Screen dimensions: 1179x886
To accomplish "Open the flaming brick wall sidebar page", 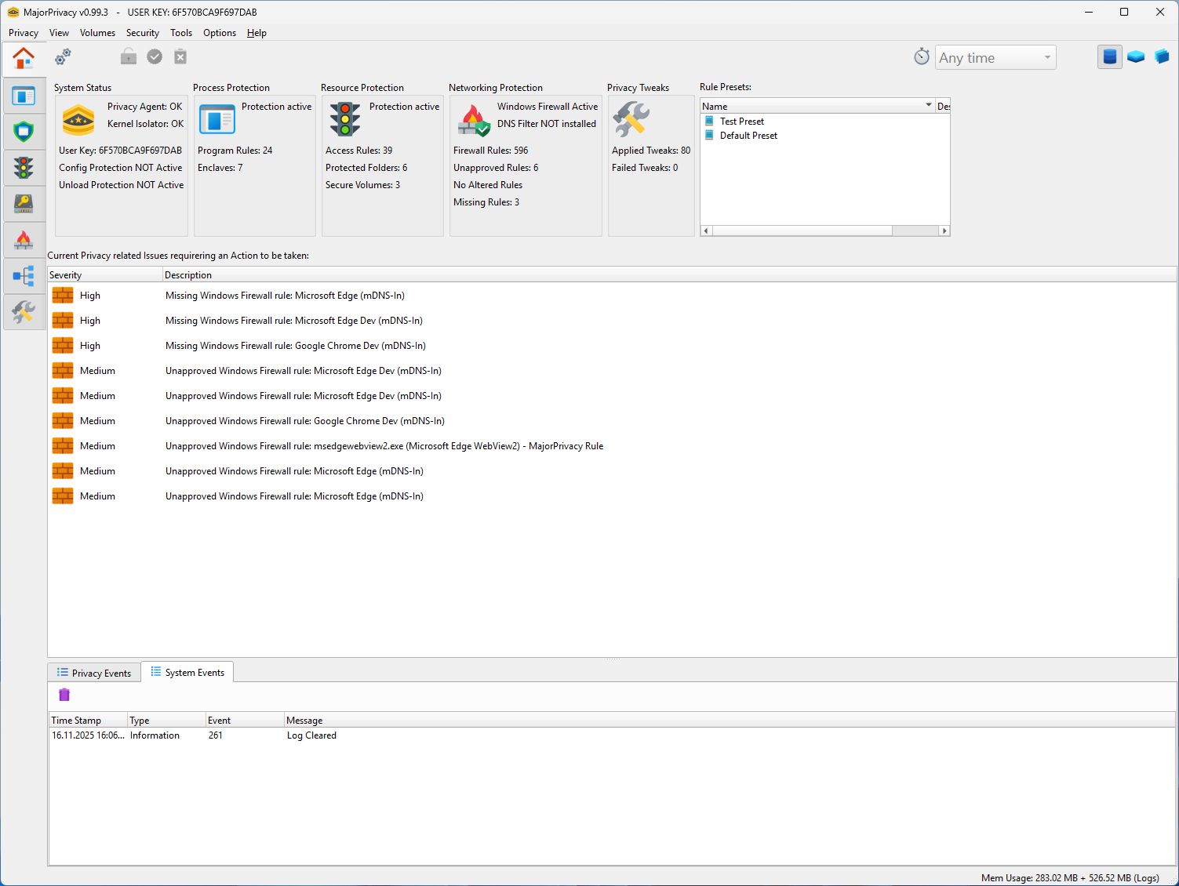I will coord(24,240).
